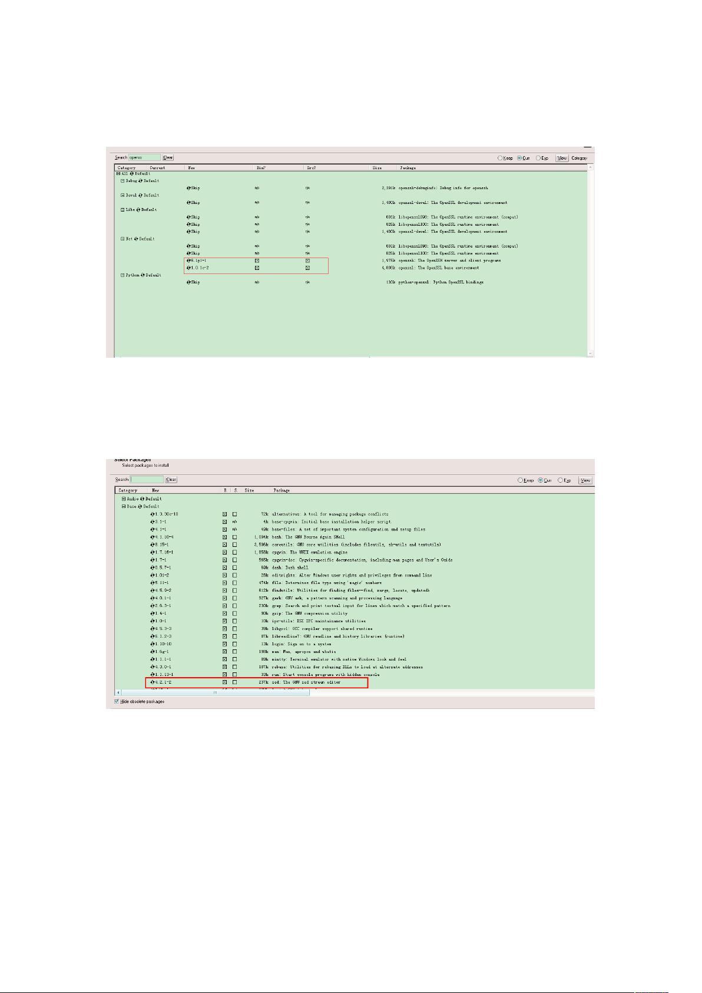The image size is (702, 993).
Task: Expand the Audio category node
Action: click(124, 499)
